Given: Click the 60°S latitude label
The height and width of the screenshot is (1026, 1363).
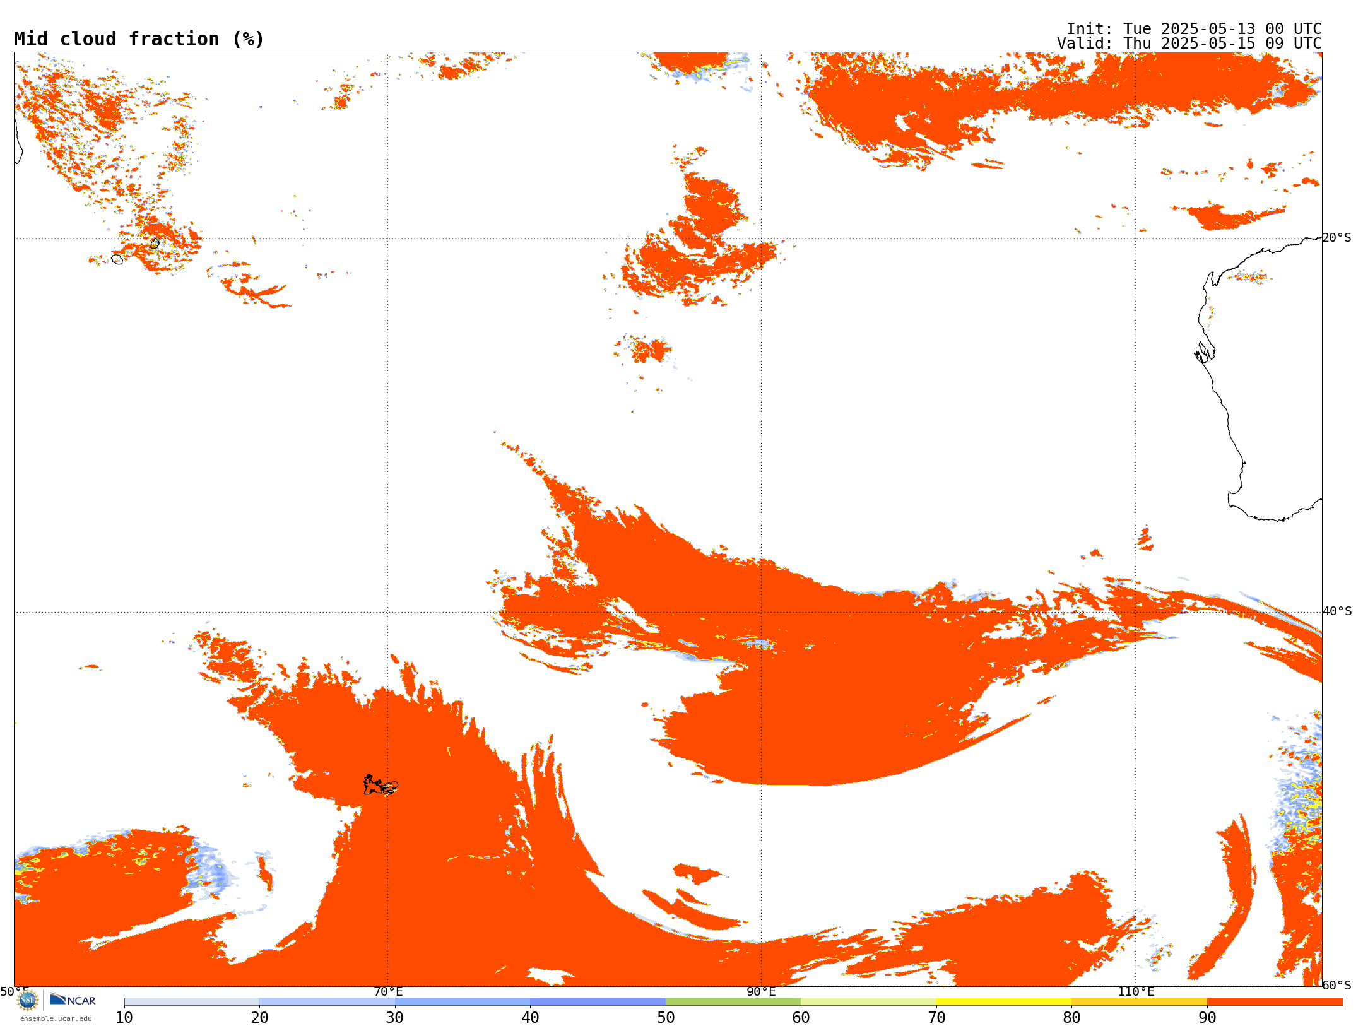Looking at the screenshot, I should (x=1337, y=985).
